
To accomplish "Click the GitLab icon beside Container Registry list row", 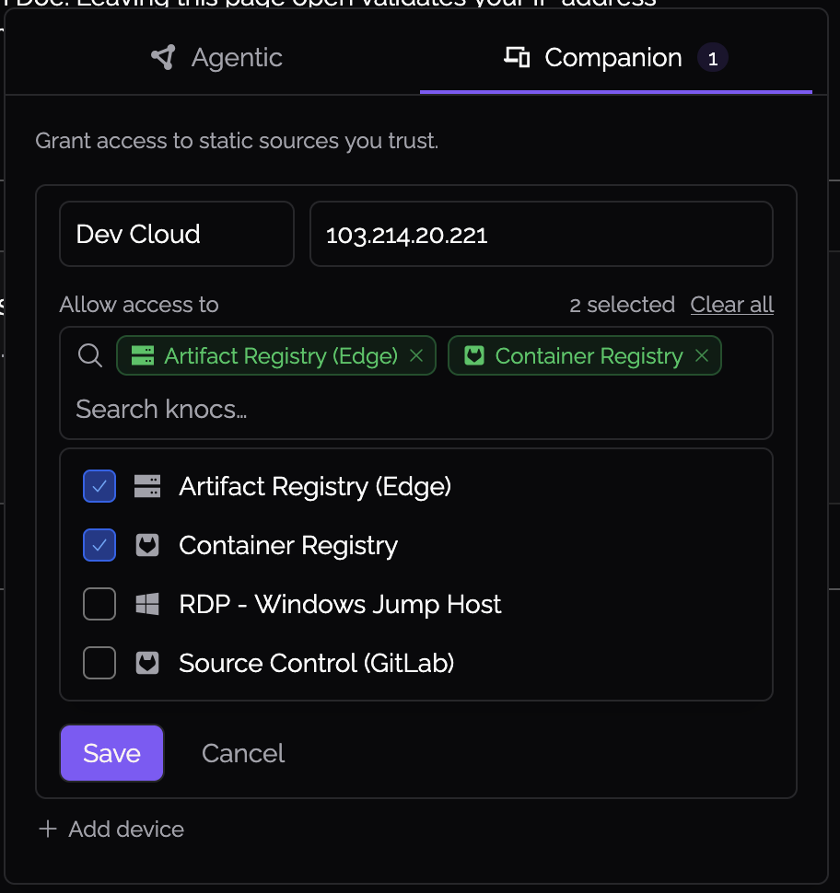I will tap(147, 545).
